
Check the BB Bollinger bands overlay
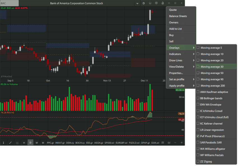click(198, 98)
